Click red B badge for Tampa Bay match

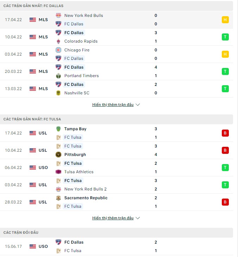225,133
